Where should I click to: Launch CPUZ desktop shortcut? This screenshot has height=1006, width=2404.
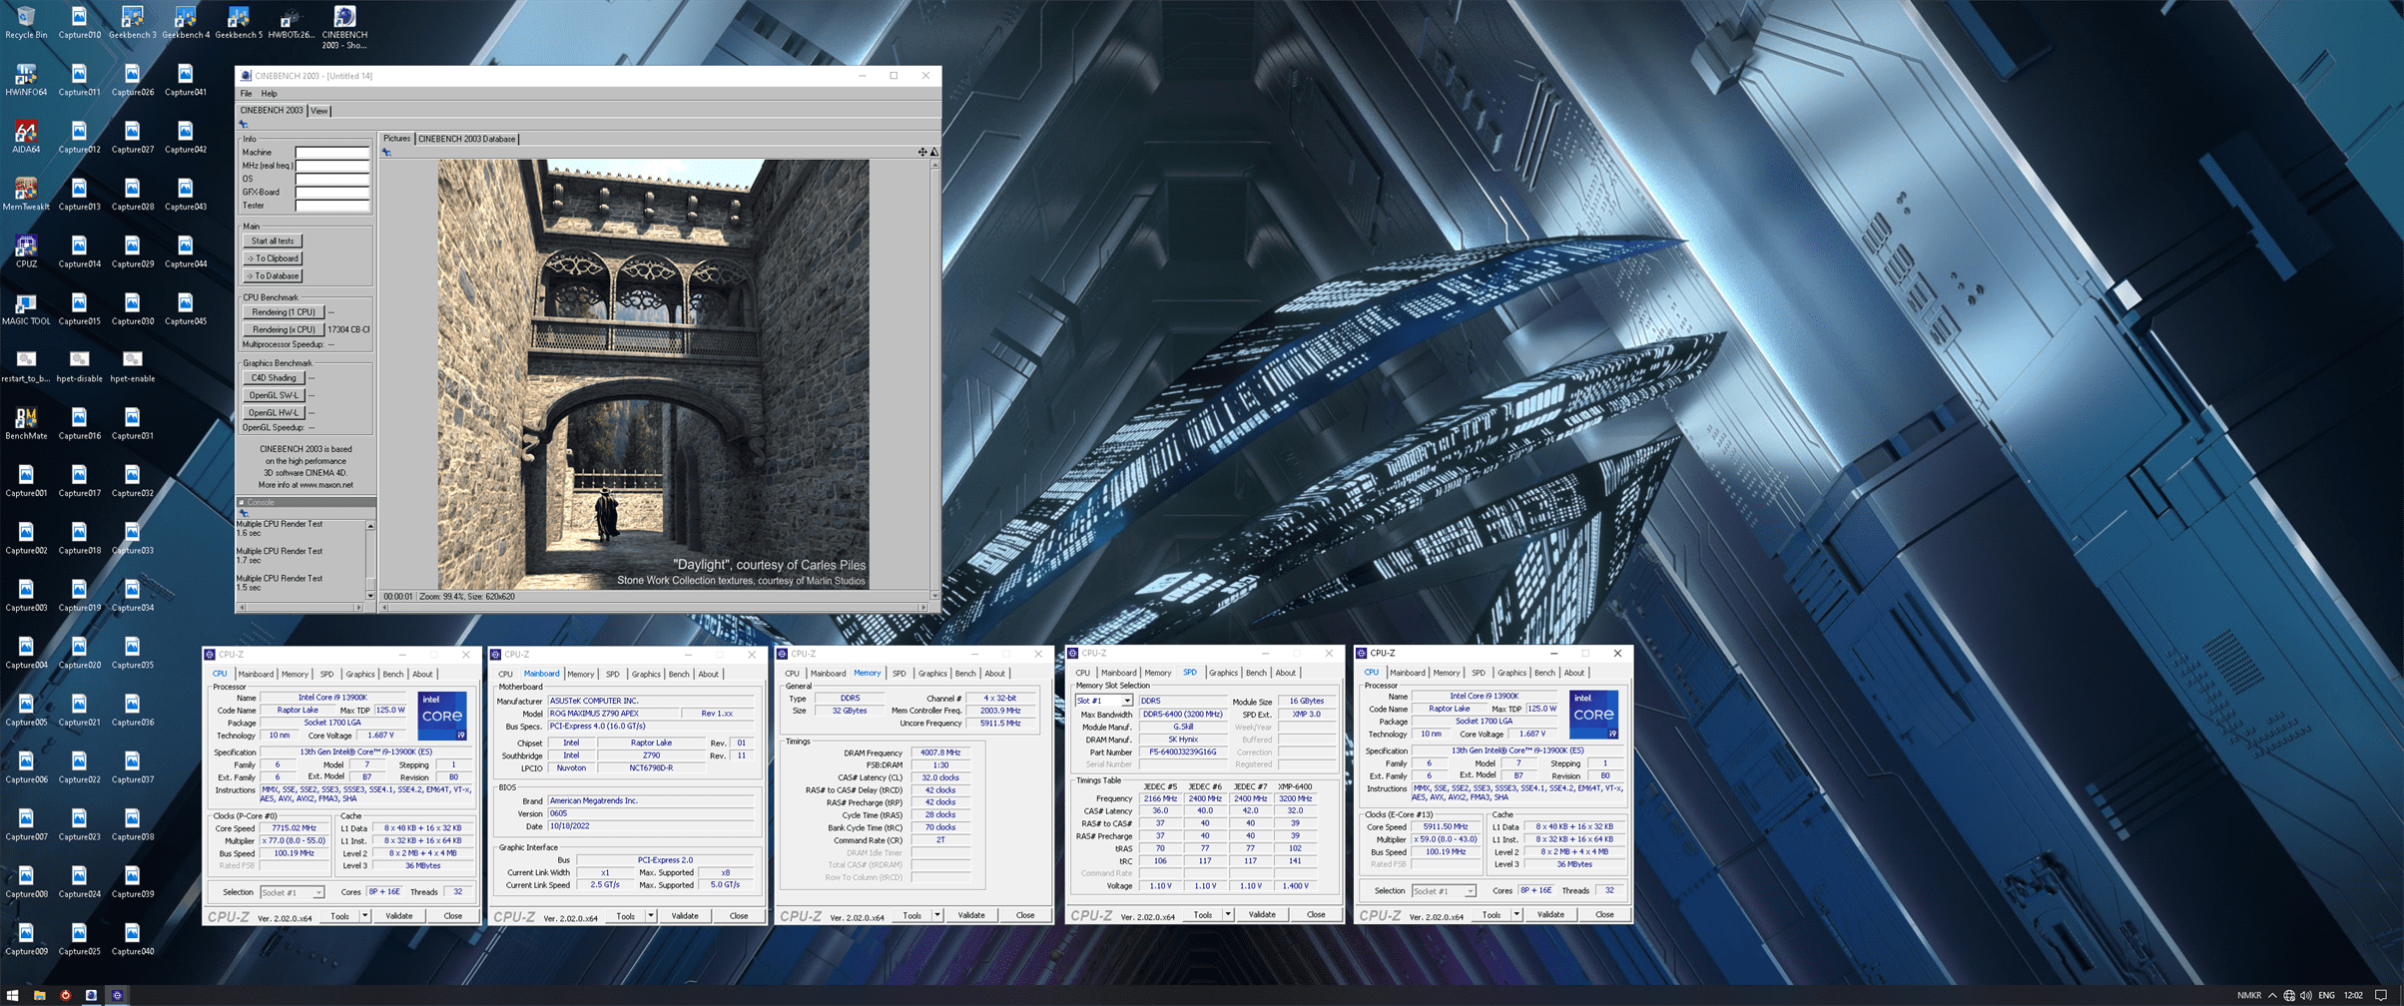26,251
